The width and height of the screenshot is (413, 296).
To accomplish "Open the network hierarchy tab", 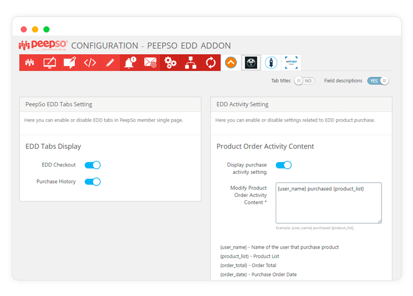I will (190, 62).
